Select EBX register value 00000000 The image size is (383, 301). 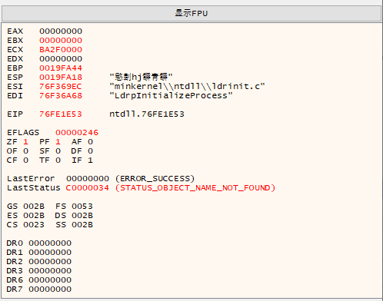click(x=61, y=41)
